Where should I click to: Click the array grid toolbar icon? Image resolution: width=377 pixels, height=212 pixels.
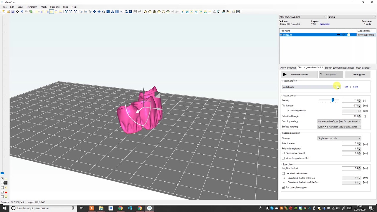117,12
